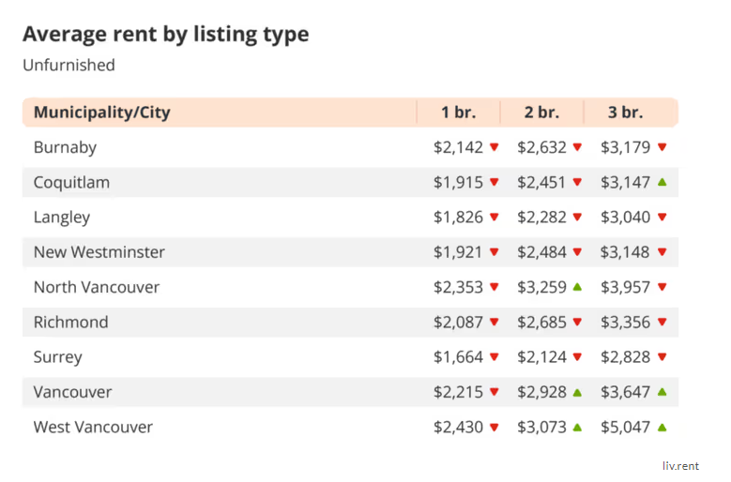Select the 1 br. column header
This screenshot has width=731, height=482.
[x=458, y=113]
